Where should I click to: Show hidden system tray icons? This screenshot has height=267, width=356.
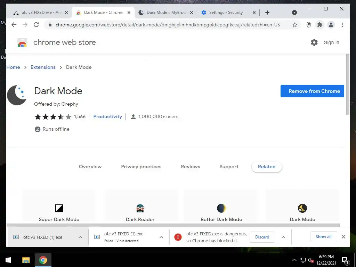pyautogui.click(x=294, y=260)
